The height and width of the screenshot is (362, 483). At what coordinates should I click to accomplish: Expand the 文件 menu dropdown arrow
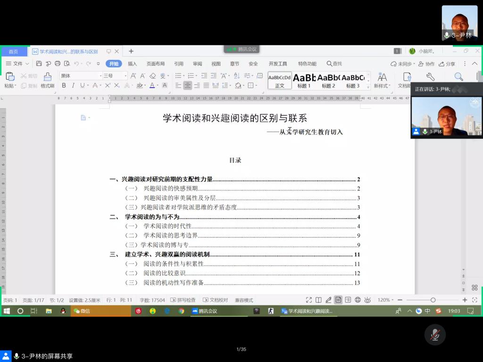click(27, 64)
